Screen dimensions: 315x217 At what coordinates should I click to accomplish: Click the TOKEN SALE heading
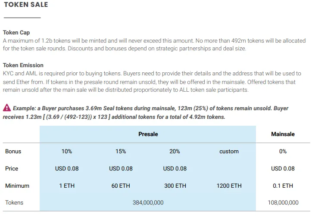(26, 5)
